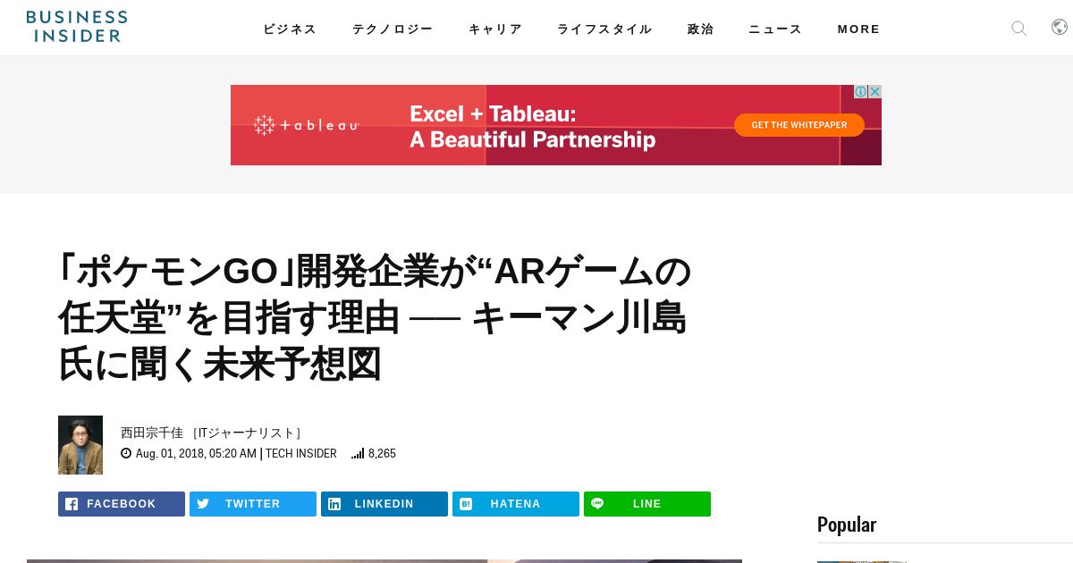
Task: Open the 政治 menu
Action: click(x=700, y=29)
